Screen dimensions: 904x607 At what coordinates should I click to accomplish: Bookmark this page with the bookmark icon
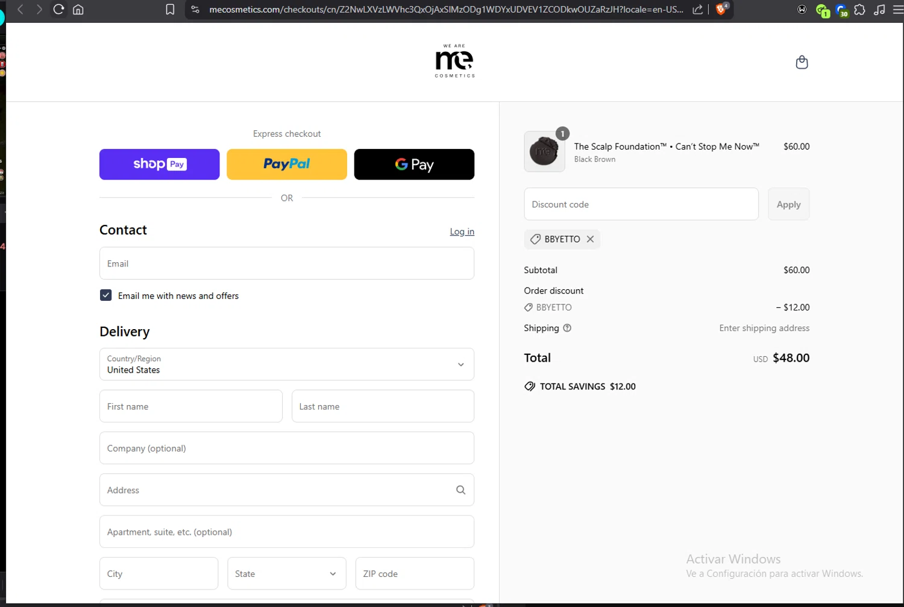pos(170,10)
